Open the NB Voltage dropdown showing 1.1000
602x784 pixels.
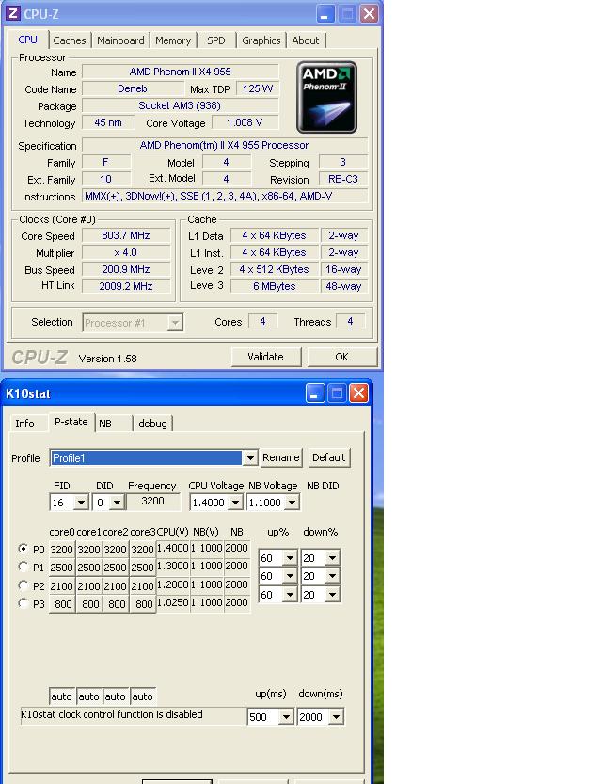tap(292, 503)
